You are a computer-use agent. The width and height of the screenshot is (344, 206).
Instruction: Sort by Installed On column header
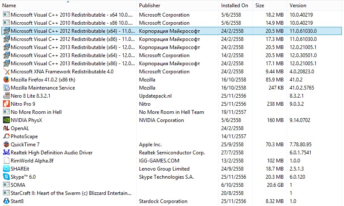236,5
